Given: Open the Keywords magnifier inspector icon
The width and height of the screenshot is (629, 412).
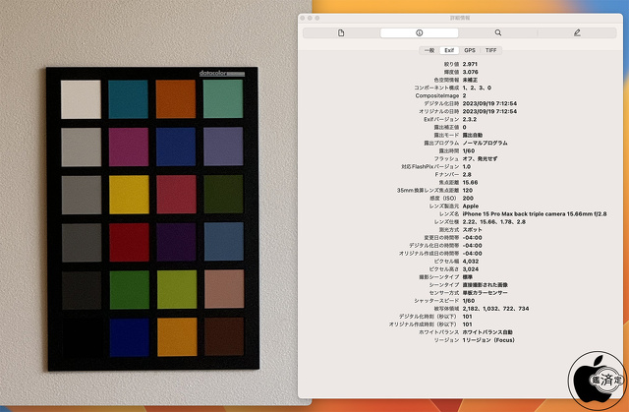Looking at the screenshot, I should click(498, 32).
